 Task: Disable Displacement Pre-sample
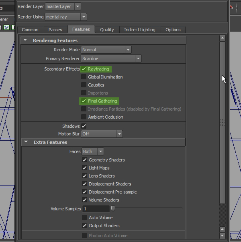[84, 192]
